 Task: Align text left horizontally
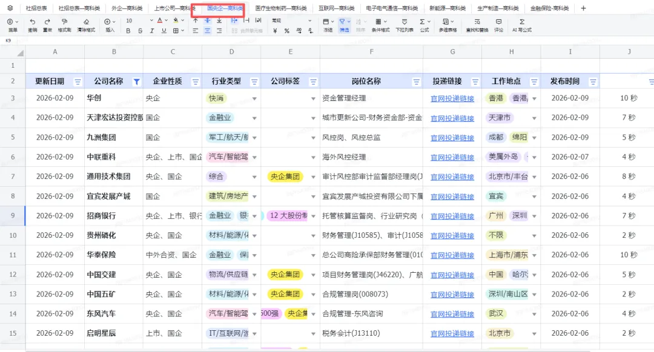[196, 31]
